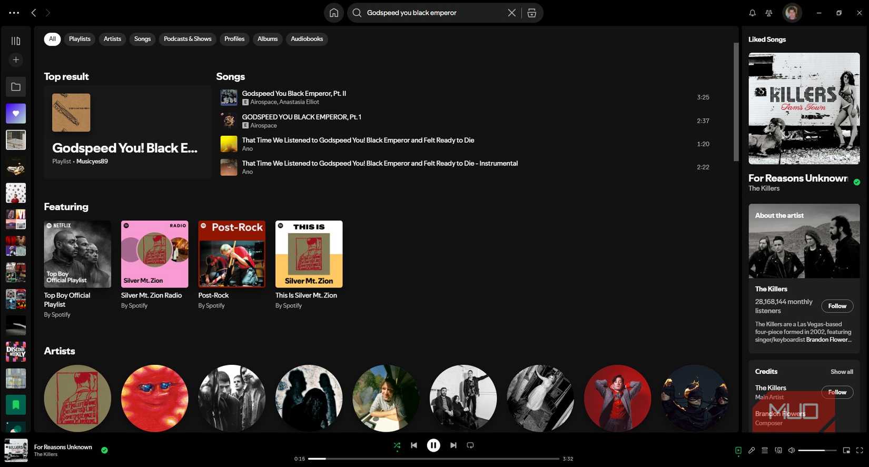
Task: Adjust the volume slider
Action: point(817,450)
